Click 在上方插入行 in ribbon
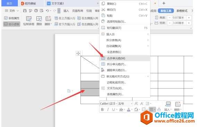 coord(65,18)
